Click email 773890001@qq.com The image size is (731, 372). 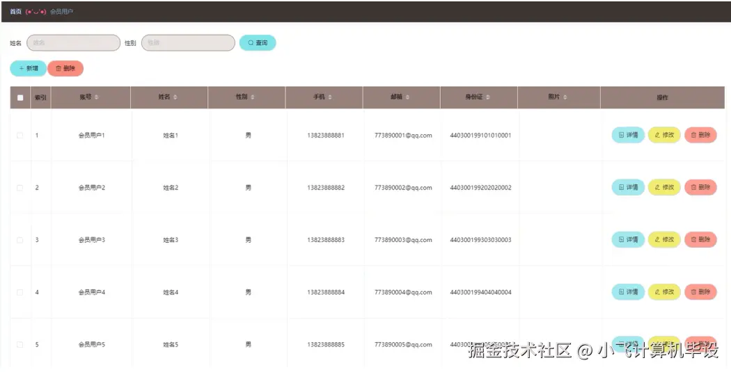tap(403, 136)
